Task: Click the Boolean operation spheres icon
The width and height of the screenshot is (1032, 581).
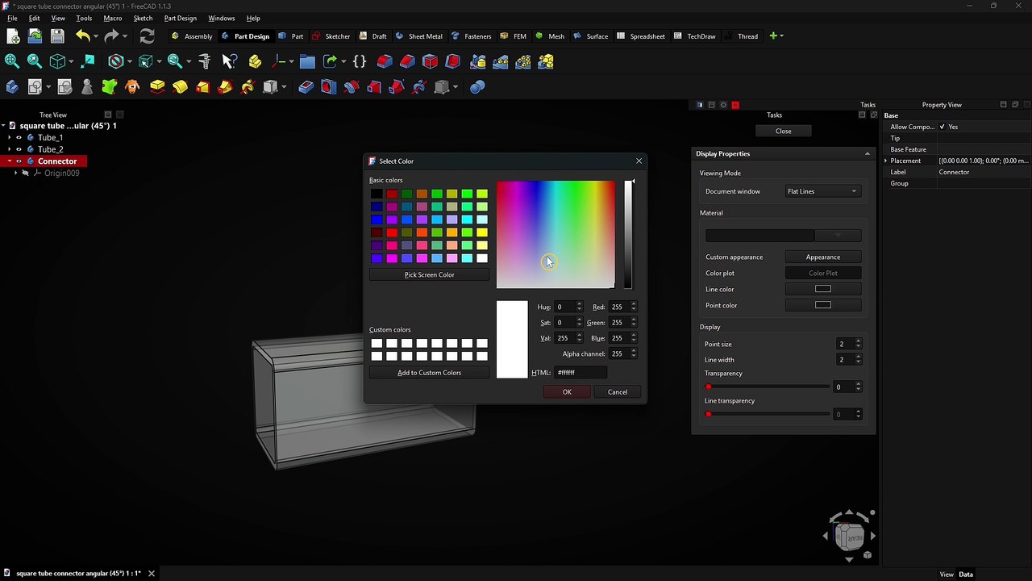Action: (x=477, y=87)
